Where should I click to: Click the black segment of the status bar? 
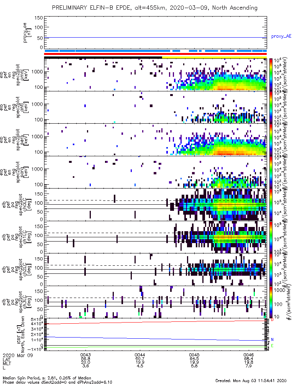point(103,57)
